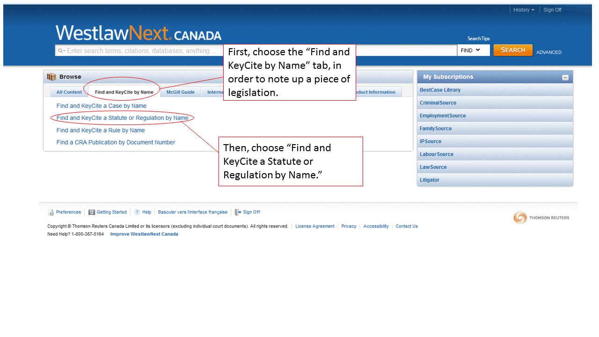Image resolution: width=599 pixels, height=337 pixels.
Task: Click the Thomson Reuters logo
Action: tap(541, 218)
